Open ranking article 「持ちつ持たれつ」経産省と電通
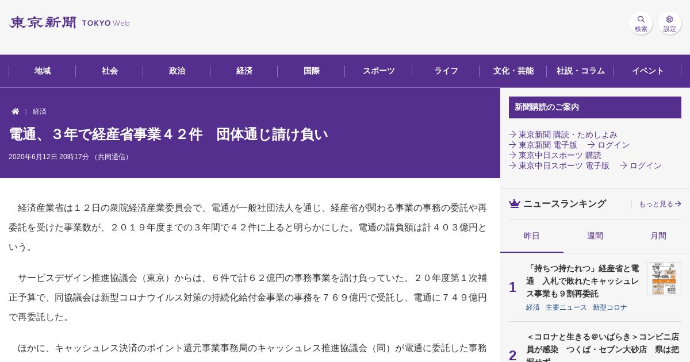The image size is (690, 362). [582, 281]
